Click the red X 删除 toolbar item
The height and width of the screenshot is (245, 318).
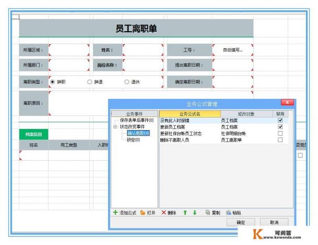coord(169,212)
